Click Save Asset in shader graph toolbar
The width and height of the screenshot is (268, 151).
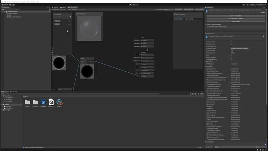[55, 10]
